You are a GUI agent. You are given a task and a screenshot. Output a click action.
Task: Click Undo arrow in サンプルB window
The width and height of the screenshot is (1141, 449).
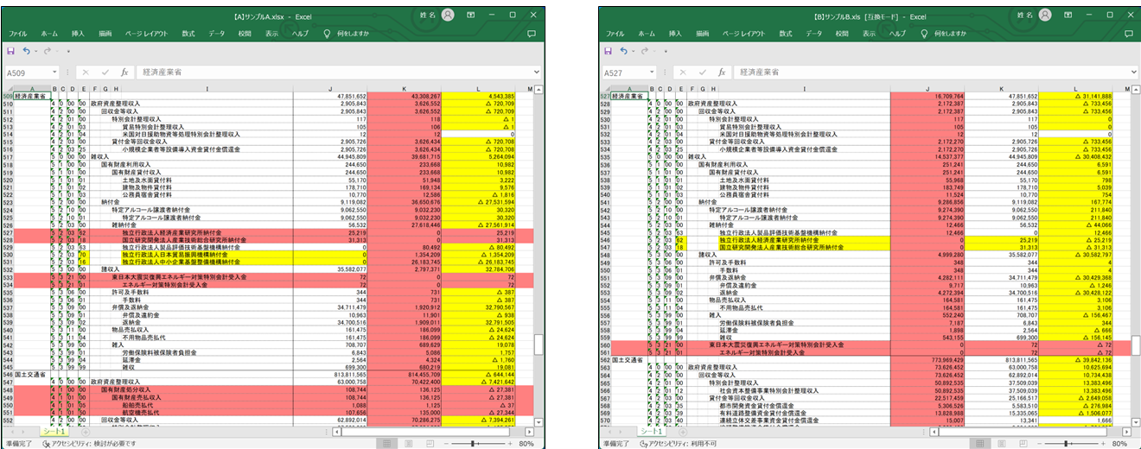(x=624, y=52)
